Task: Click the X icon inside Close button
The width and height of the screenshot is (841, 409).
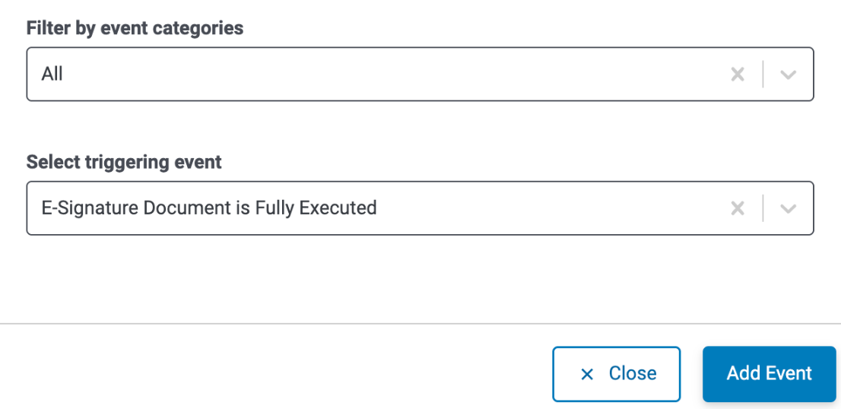Action: tap(587, 374)
